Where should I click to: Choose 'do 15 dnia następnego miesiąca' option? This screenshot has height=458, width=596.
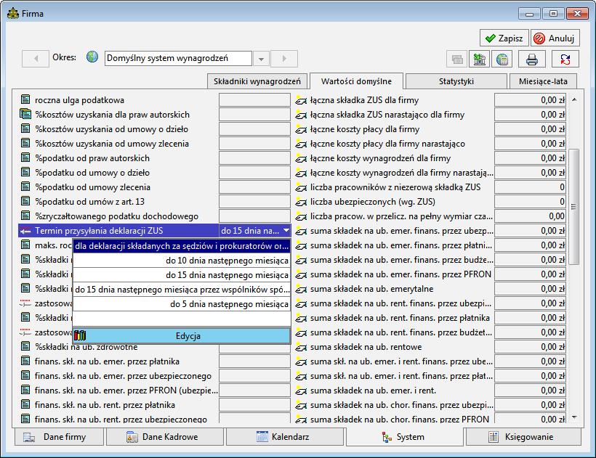point(182,274)
